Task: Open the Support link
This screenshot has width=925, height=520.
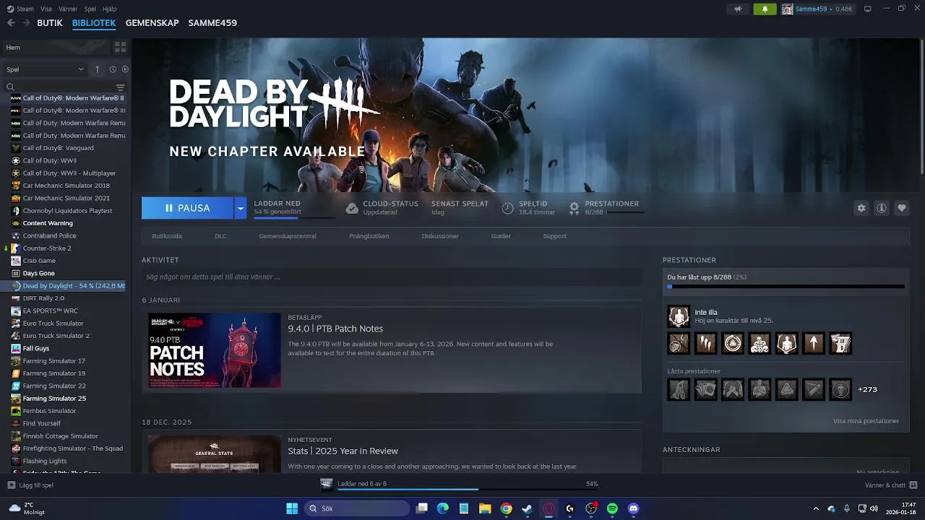Action: click(555, 236)
